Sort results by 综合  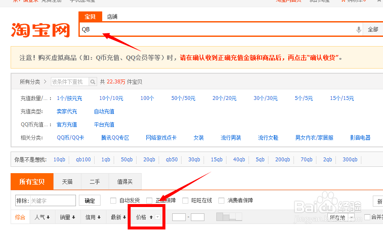click(20, 217)
